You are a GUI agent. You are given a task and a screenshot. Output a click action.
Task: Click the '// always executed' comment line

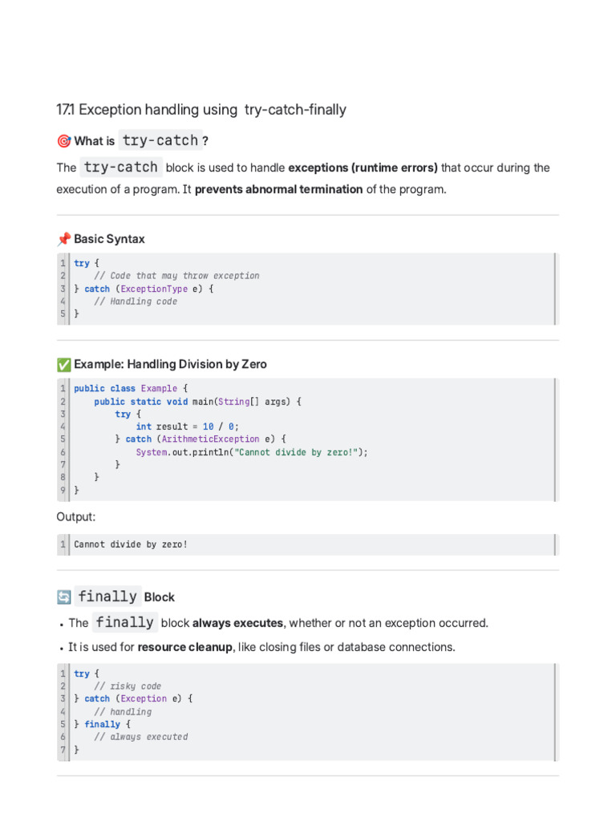pos(140,737)
